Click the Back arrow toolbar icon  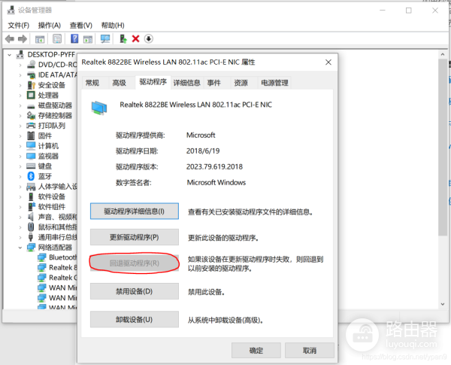[x=10, y=38]
